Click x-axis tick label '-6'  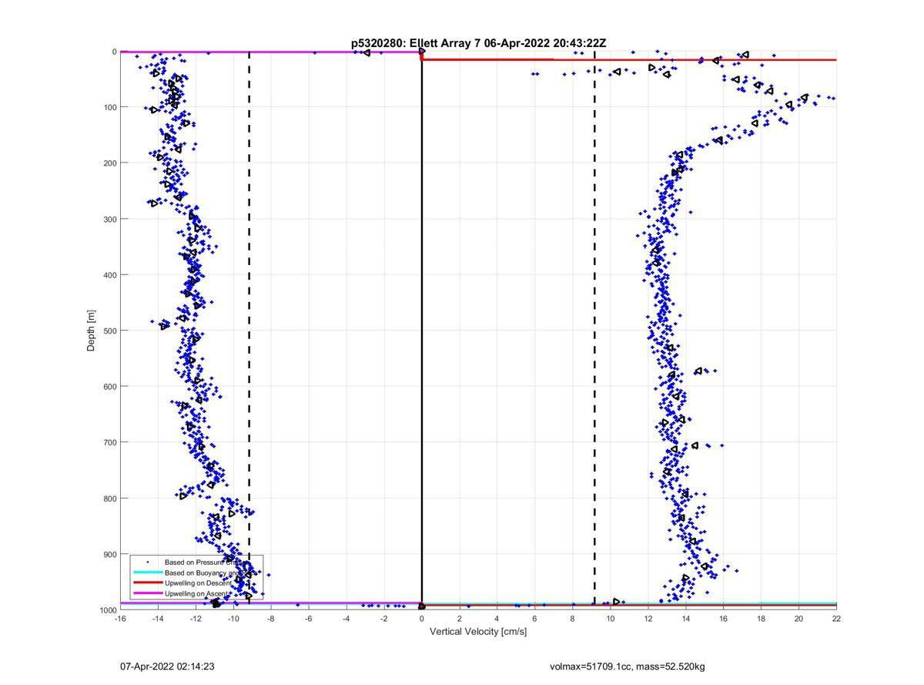pyautogui.click(x=309, y=618)
